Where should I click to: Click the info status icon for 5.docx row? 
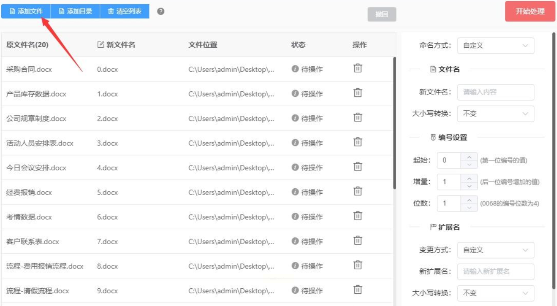[x=295, y=192]
